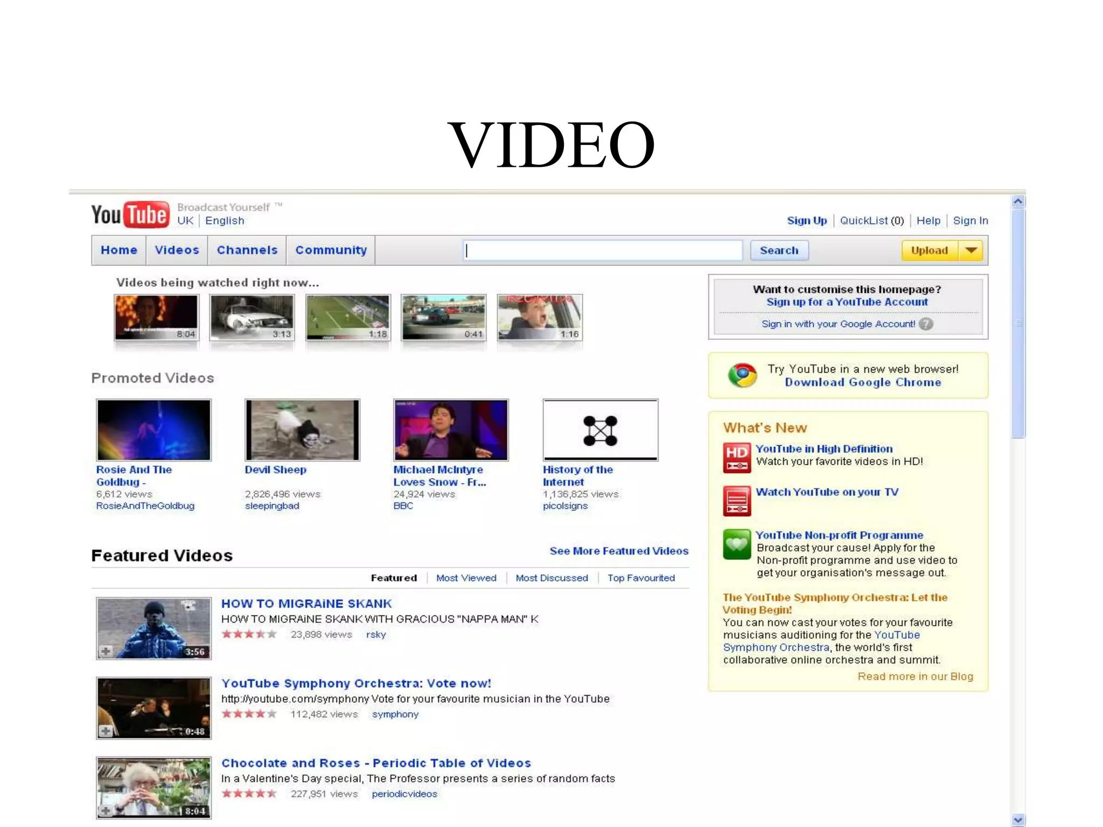Screen dimensions: 1103x827
Task: Click the scrollbar up arrow
Action: (1017, 202)
